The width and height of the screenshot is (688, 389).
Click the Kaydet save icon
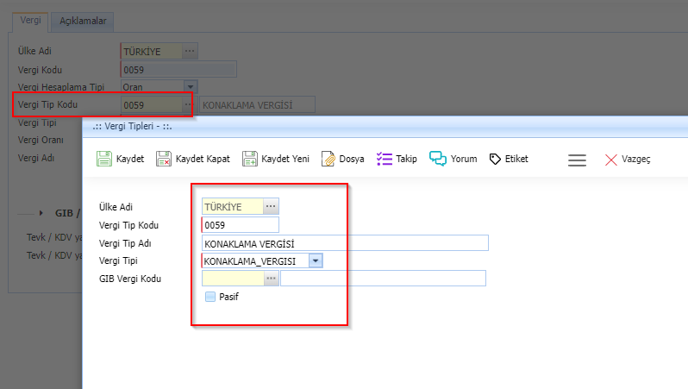[104, 159]
